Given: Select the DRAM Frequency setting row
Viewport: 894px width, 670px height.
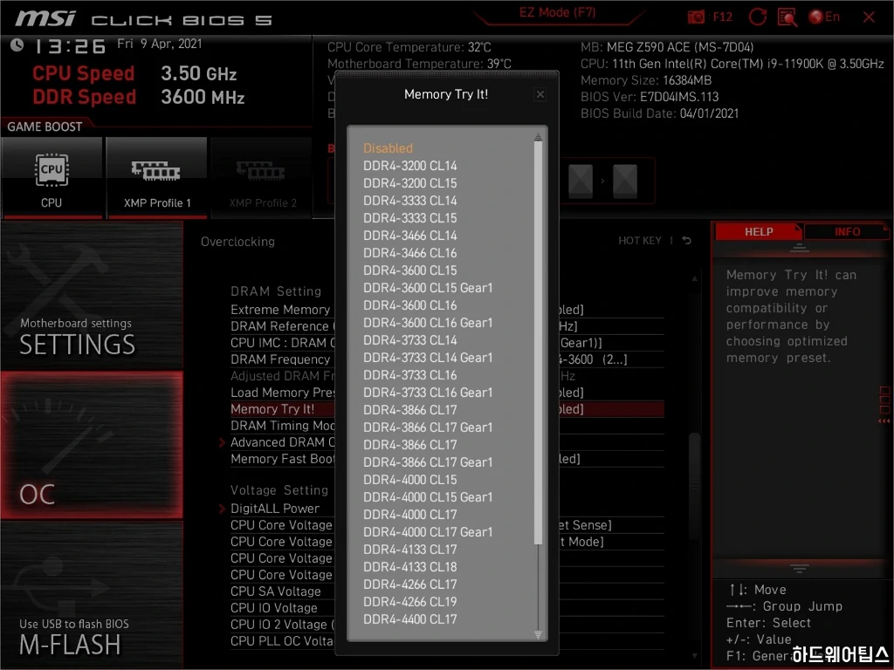Looking at the screenshot, I should 447,359.
